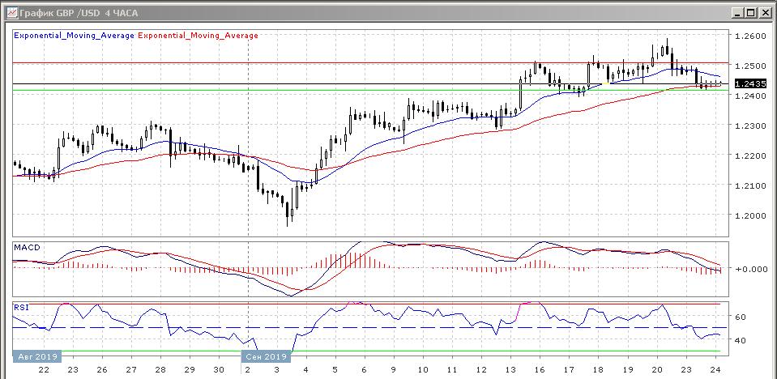Click the red Exponential_Moving_Average legend label
Viewport: 777px width, 379px height.
click(199, 36)
